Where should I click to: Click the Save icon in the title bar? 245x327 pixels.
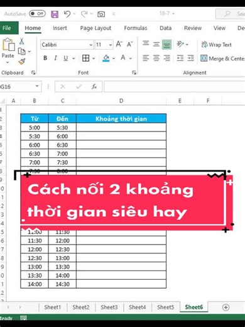[55, 14]
